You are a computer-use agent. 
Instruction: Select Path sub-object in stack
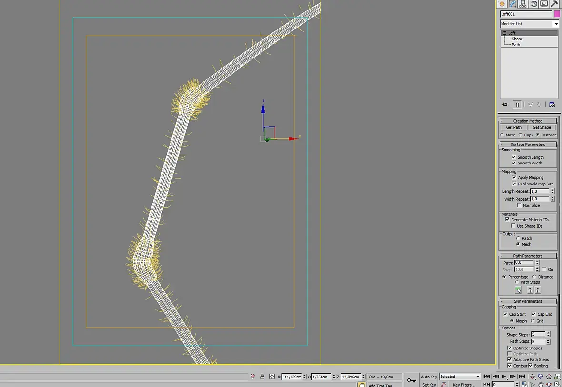[x=516, y=44]
